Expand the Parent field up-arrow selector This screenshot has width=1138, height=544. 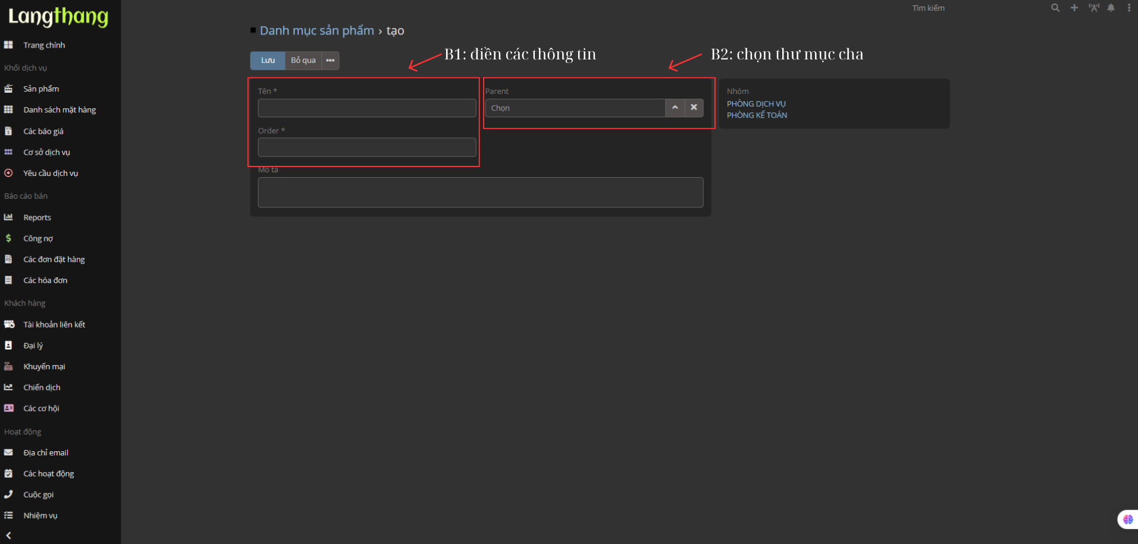(x=675, y=108)
